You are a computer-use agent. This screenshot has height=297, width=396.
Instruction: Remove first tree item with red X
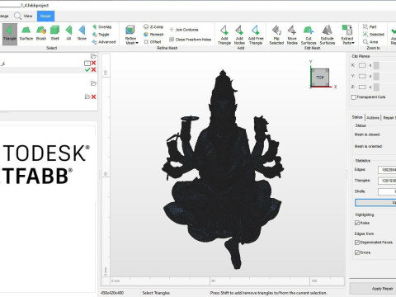[x=93, y=63]
